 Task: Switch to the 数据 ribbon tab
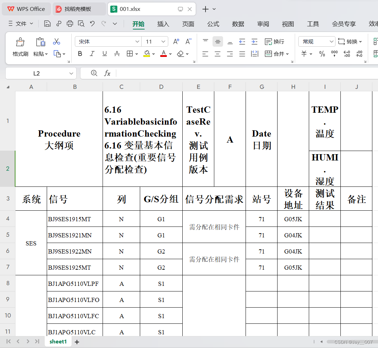point(238,24)
